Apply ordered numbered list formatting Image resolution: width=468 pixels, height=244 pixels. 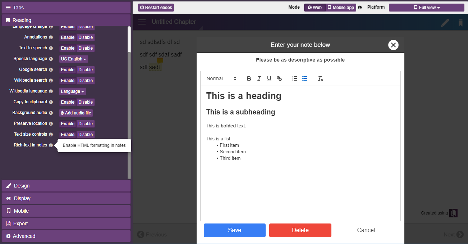pos(295,78)
